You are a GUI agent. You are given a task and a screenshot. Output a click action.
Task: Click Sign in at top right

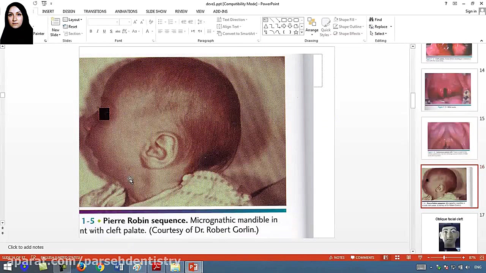click(471, 11)
